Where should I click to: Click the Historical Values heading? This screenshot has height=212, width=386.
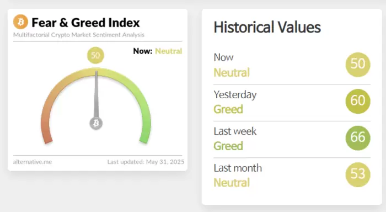point(267,27)
